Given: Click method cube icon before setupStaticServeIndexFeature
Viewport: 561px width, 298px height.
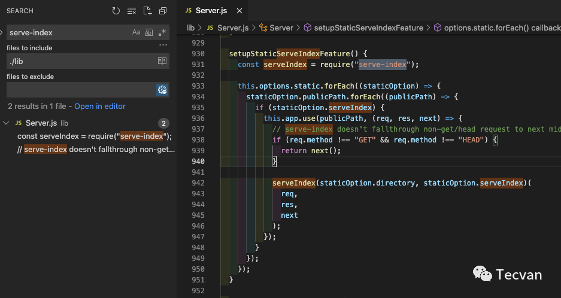Looking at the screenshot, I should click(x=307, y=28).
